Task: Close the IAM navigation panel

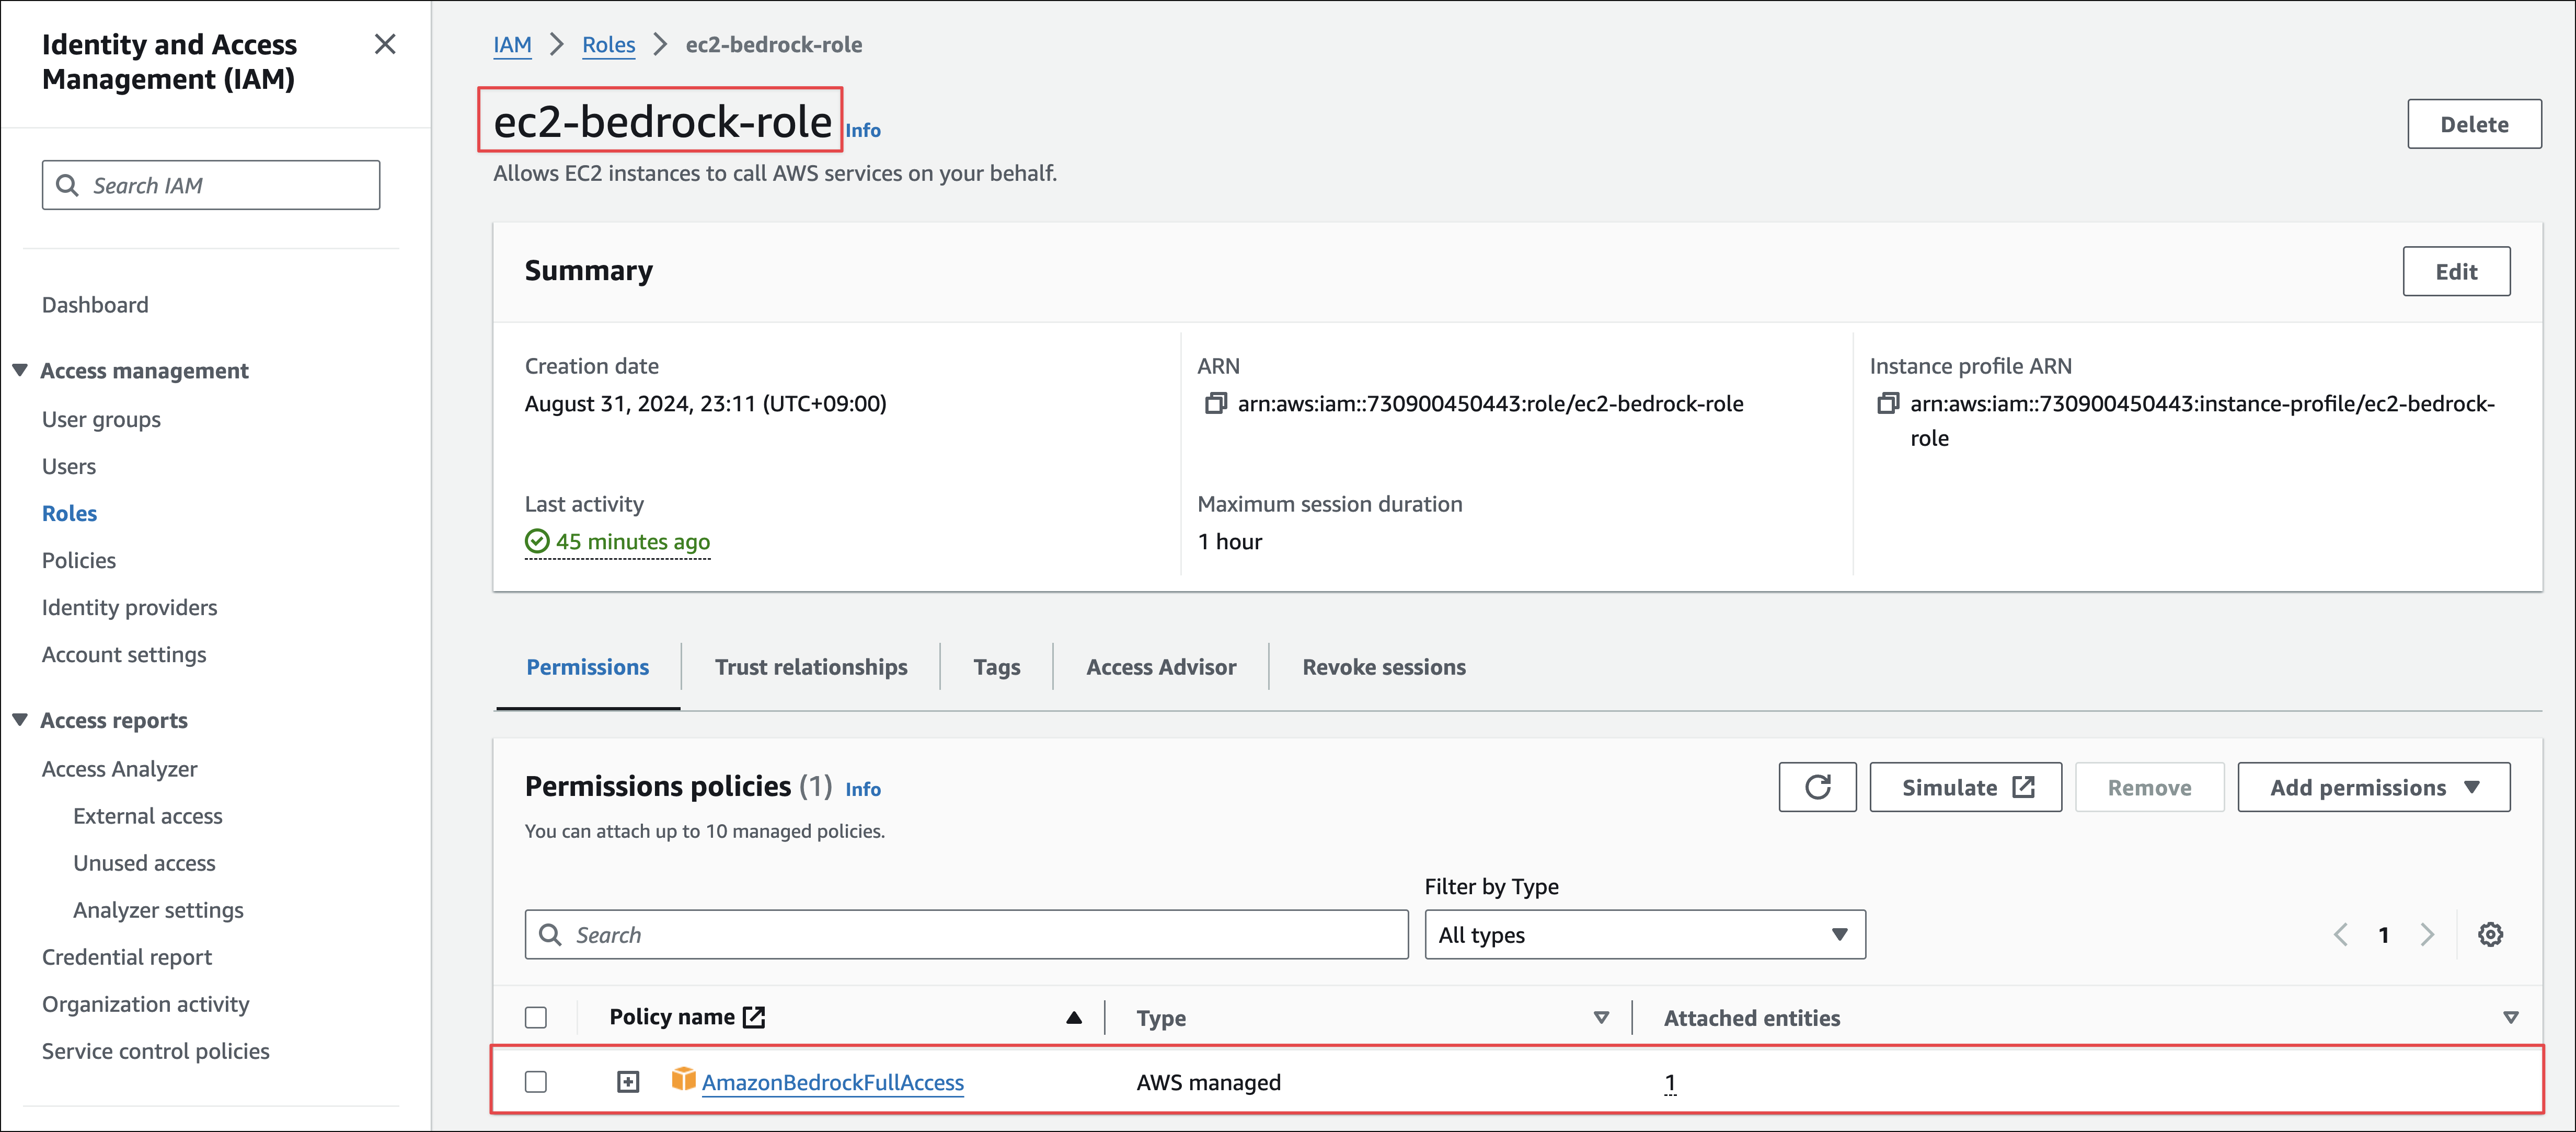Action: pos(385,45)
